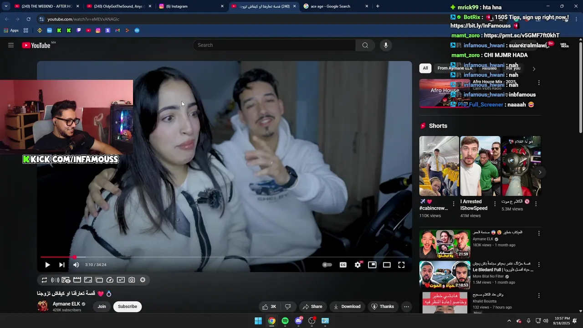Screen dimensions: 583x328
Task: Open the Apps bookmarks shortcut
Action: click(x=11, y=31)
